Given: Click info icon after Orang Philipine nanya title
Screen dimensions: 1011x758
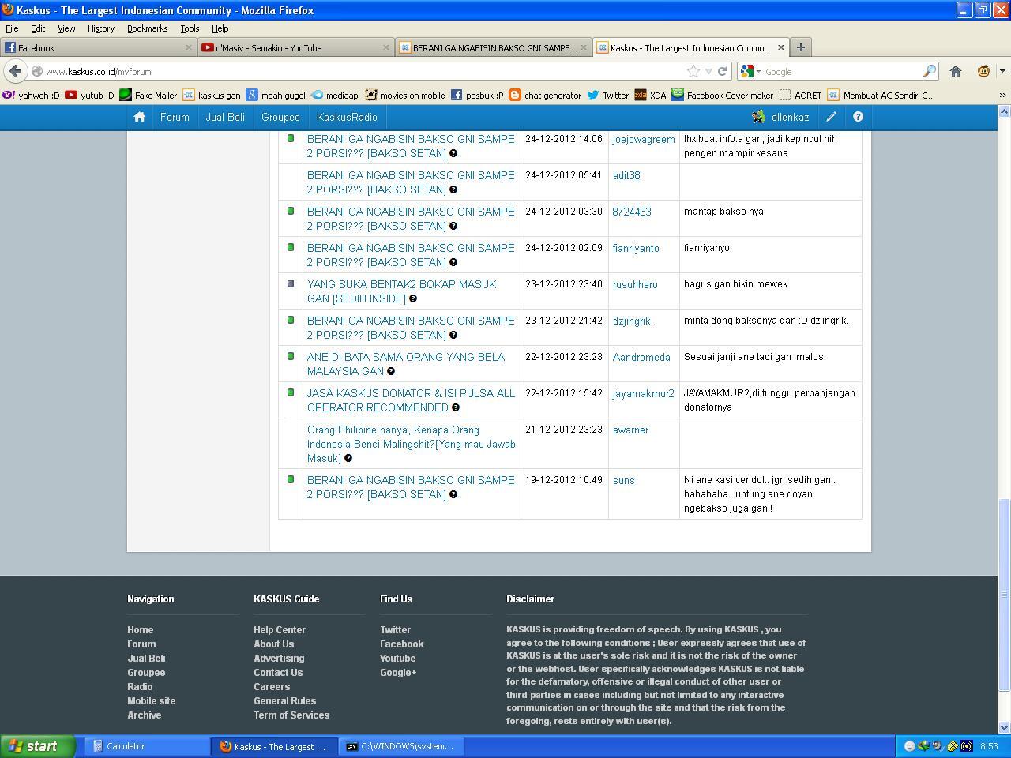Looking at the screenshot, I should [348, 458].
